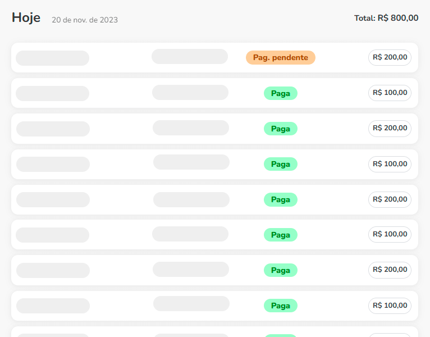Open the R$ 100,00 amount in the fourth row

(390, 164)
